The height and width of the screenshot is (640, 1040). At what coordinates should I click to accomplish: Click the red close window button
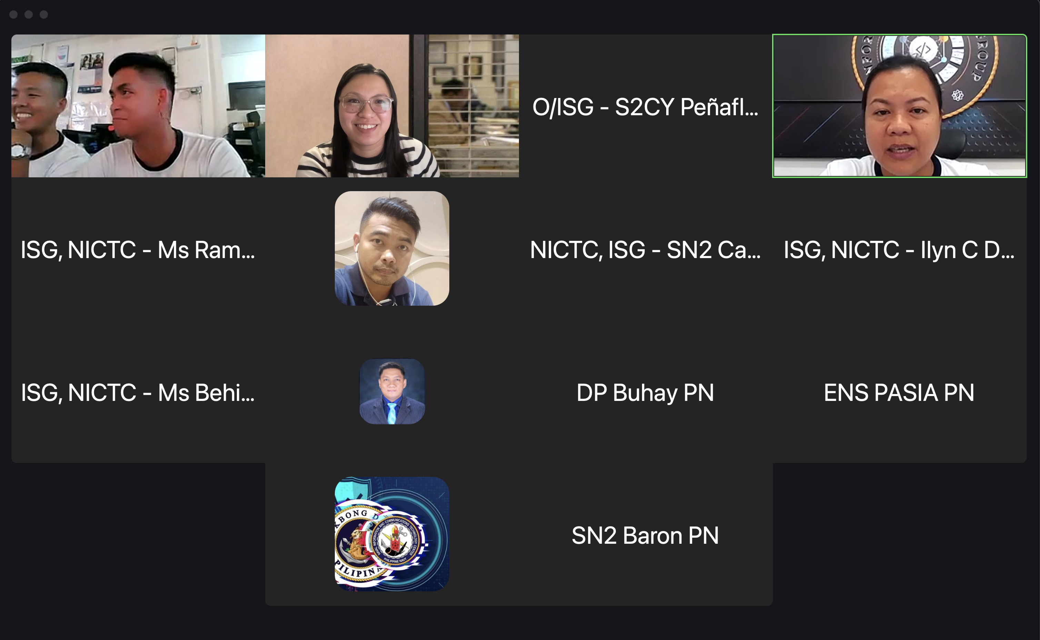(x=13, y=14)
